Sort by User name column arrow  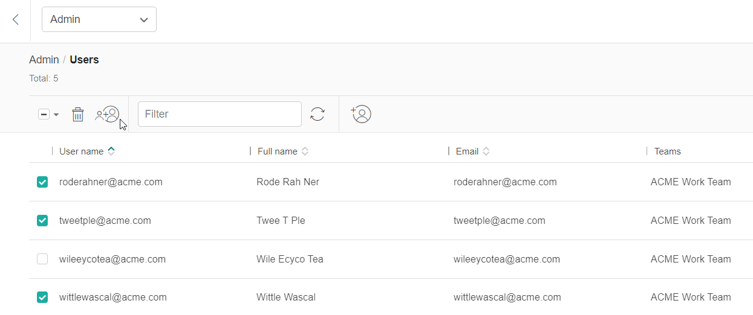coord(111,151)
